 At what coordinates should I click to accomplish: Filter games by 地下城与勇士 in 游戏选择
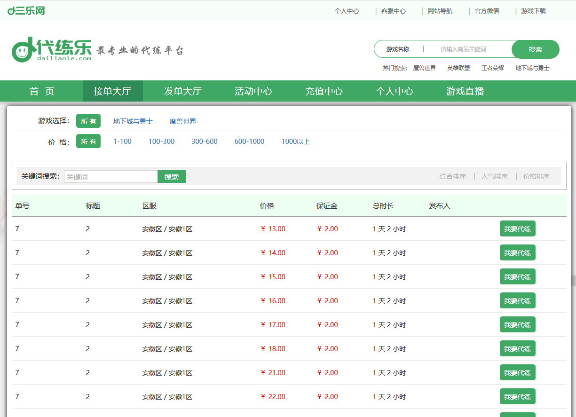click(x=133, y=121)
